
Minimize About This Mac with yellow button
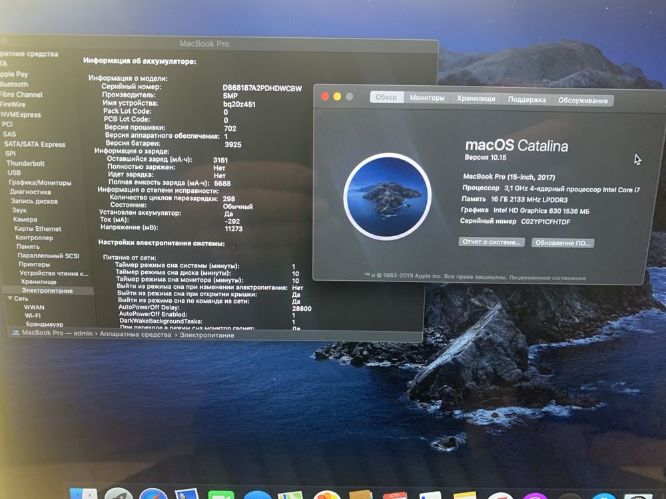click(x=337, y=96)
